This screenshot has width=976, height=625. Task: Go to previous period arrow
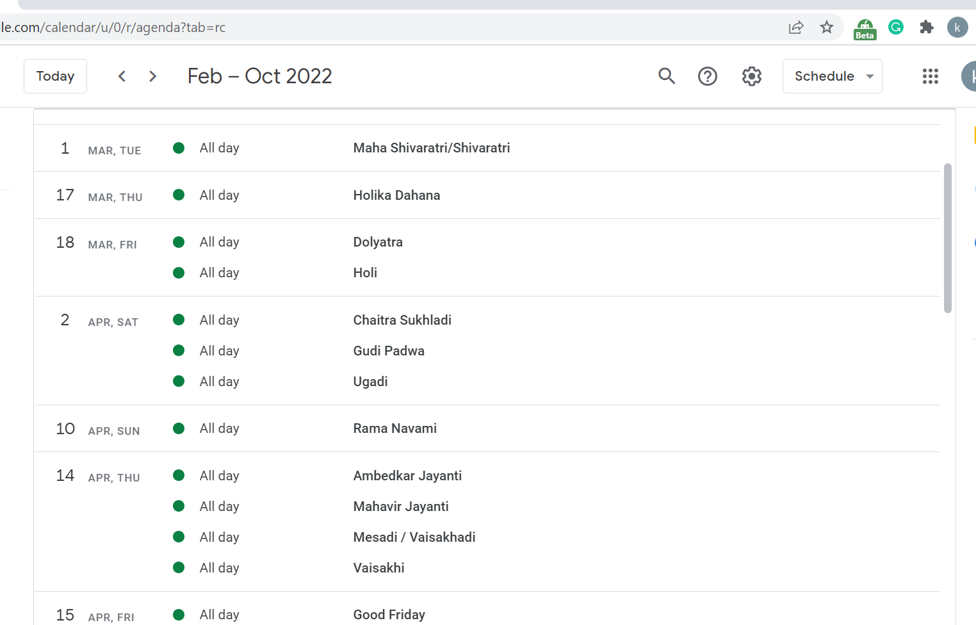pyautogui.click(x=122, y=76)
